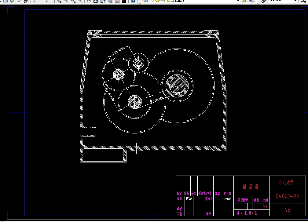
Task: Open the Markup Set Manager icon
Action: click(117, 1)
